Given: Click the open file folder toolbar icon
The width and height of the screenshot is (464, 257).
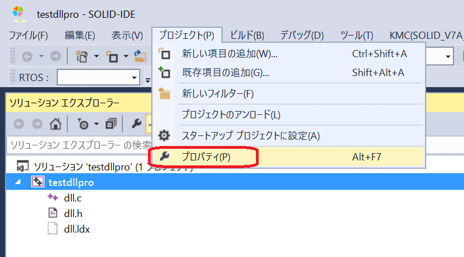Looking at the screenshot, I should point(140,56).
